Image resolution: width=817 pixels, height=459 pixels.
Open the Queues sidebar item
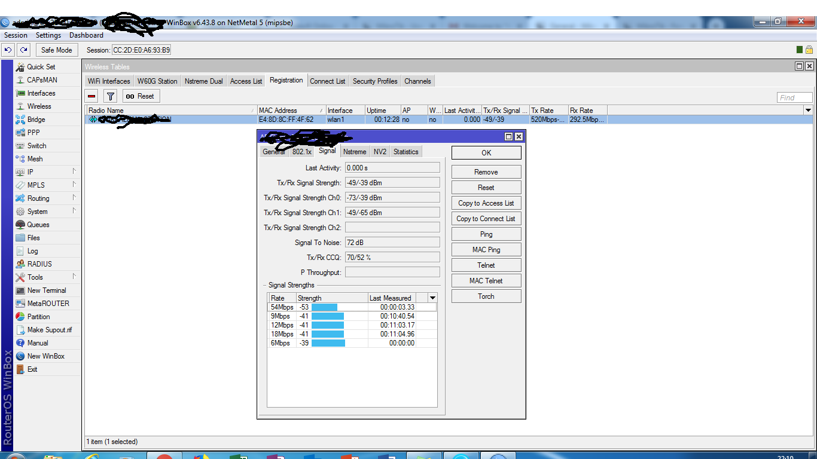pyautogui.click(x=38, y=225)
